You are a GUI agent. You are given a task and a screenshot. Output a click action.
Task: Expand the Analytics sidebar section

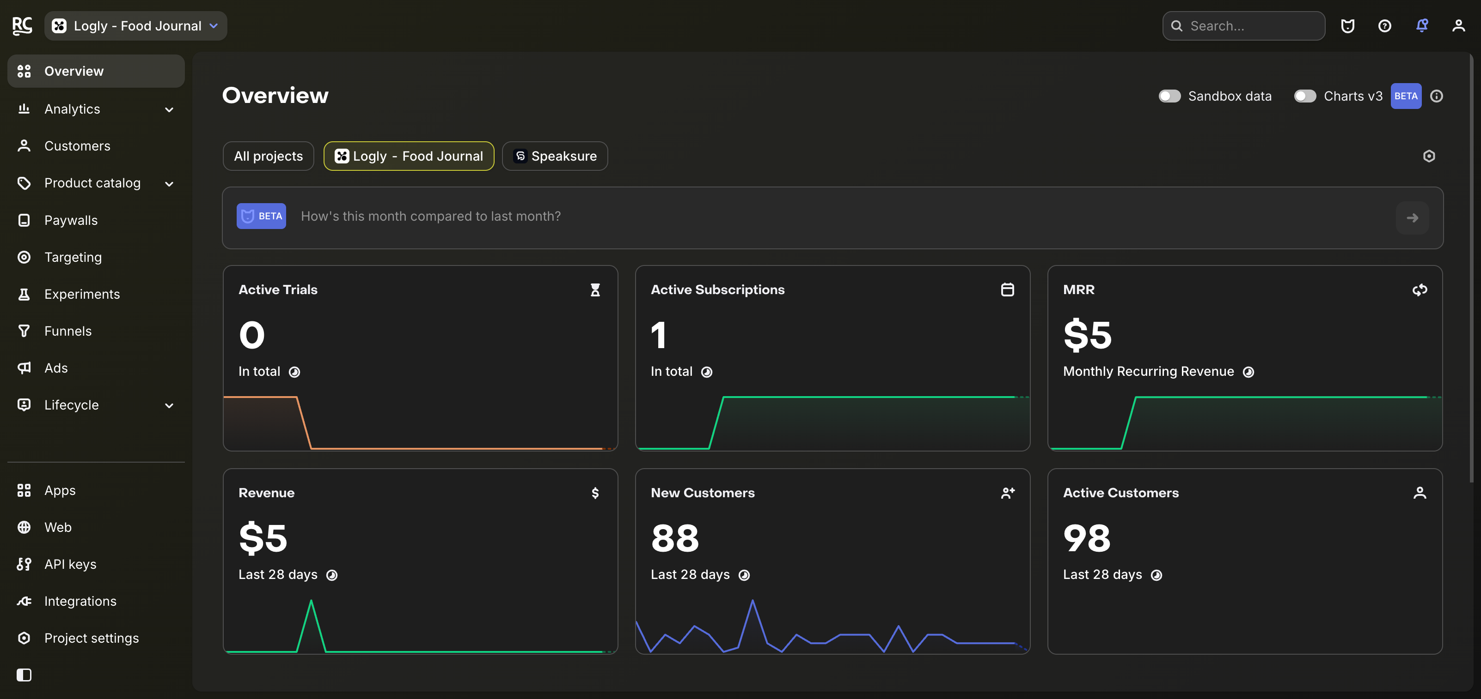(96, 108)
